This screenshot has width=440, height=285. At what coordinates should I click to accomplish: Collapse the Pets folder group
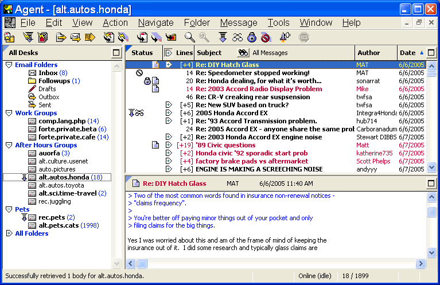tap(9, 209)
